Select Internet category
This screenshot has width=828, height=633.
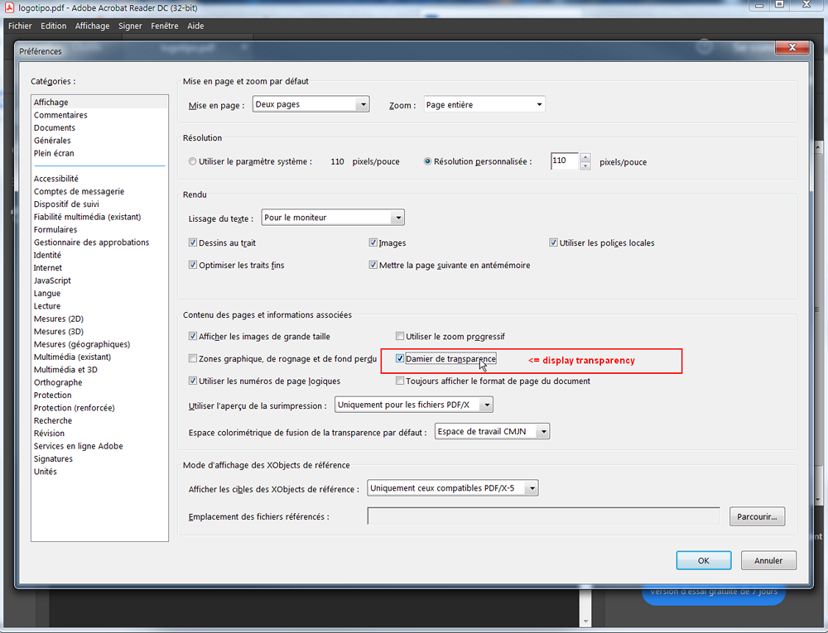[99, 268]
